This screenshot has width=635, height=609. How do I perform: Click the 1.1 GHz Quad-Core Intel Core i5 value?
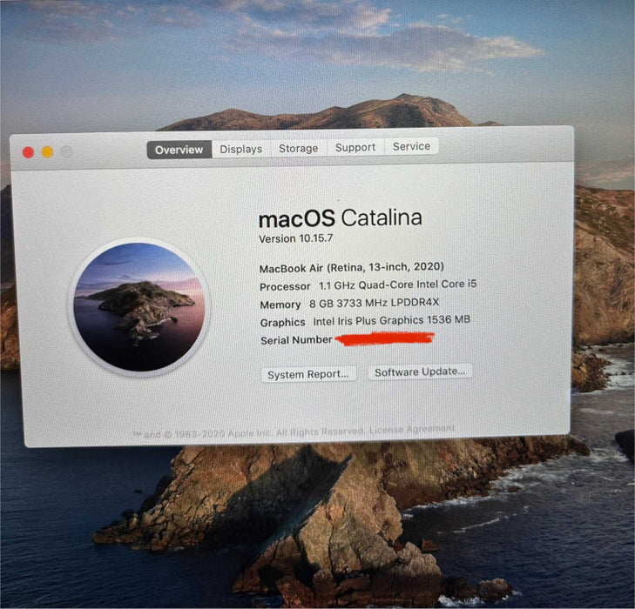[x=398, y=284]
